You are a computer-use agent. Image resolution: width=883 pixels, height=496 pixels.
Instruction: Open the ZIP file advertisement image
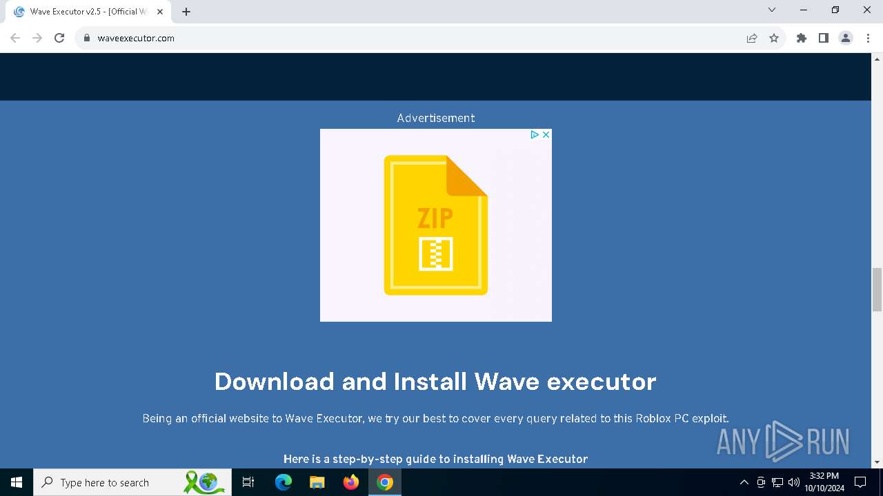point(436,225)
